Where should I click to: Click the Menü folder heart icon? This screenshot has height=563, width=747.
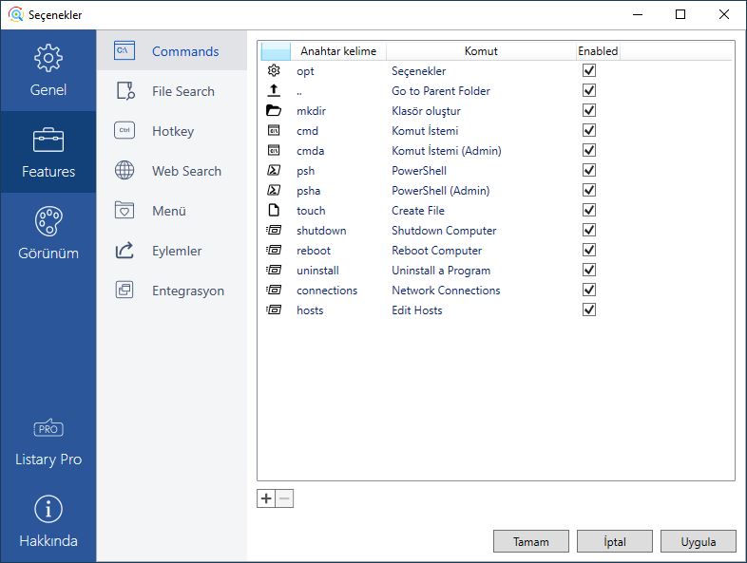(124, 210)
